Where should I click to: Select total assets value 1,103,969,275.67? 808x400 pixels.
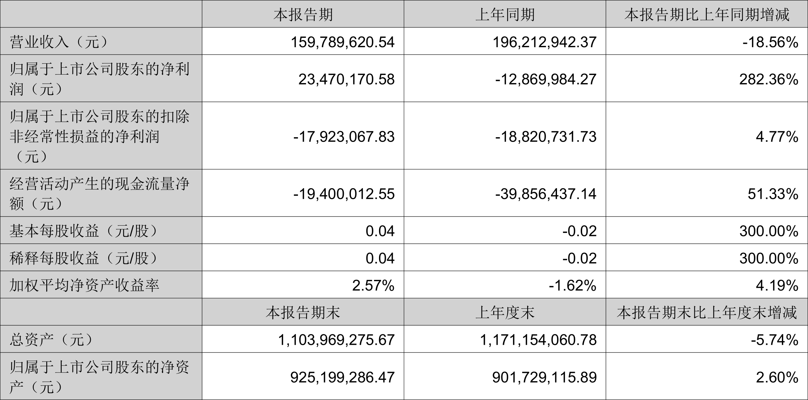(336, 340)
